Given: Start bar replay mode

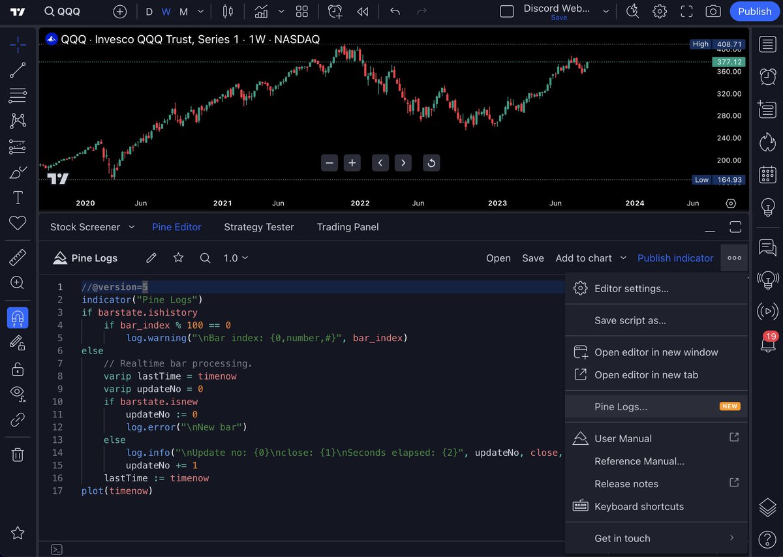Looking at the screenshot, I should (x=363, y=11).
